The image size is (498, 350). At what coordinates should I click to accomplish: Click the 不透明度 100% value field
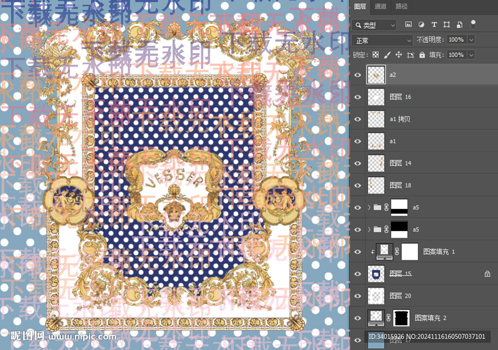pyautogui.click(x=457, y=40)
